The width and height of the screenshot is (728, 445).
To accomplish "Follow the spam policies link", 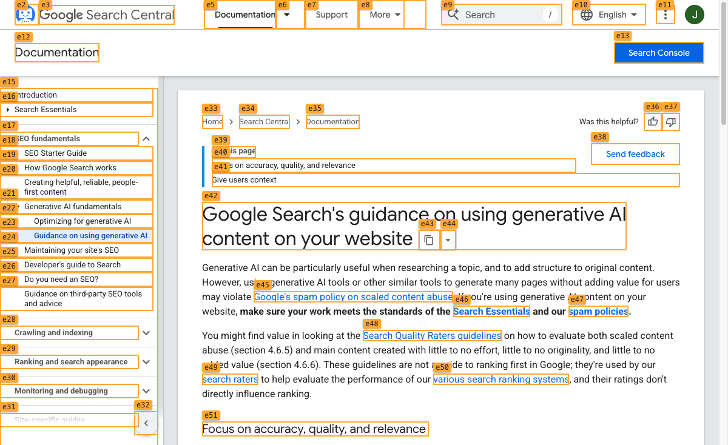I will point(598,311).
